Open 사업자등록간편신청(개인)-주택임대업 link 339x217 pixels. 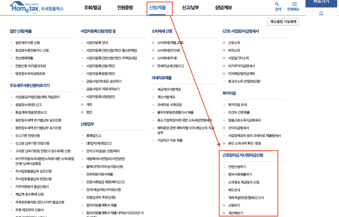[111, 58]
